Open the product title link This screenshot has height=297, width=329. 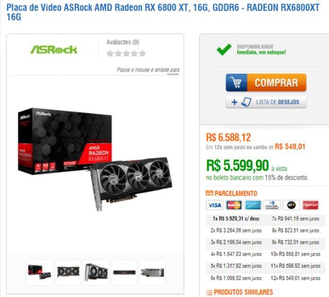163,12
